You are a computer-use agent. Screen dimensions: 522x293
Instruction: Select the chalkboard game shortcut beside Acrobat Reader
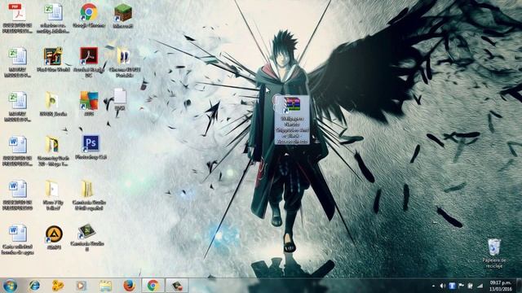[53, 59]
